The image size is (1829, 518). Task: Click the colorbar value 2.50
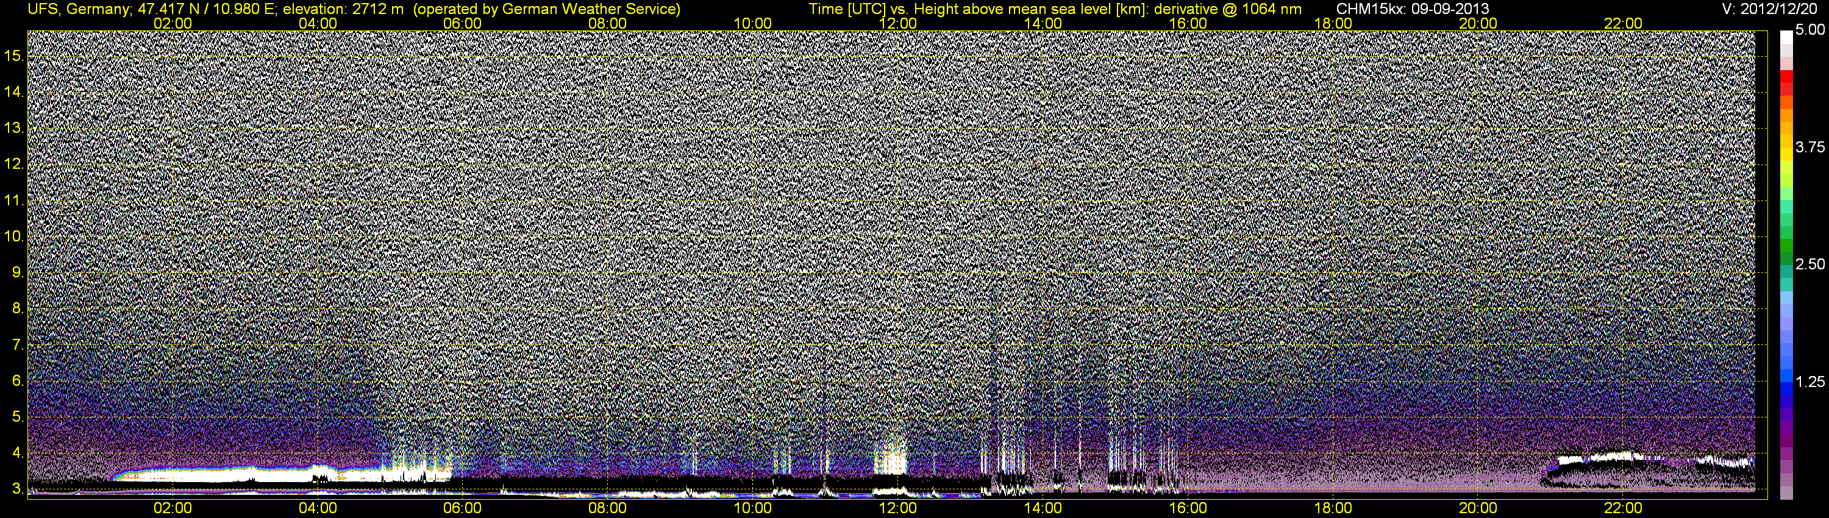tap(1810, 264)
